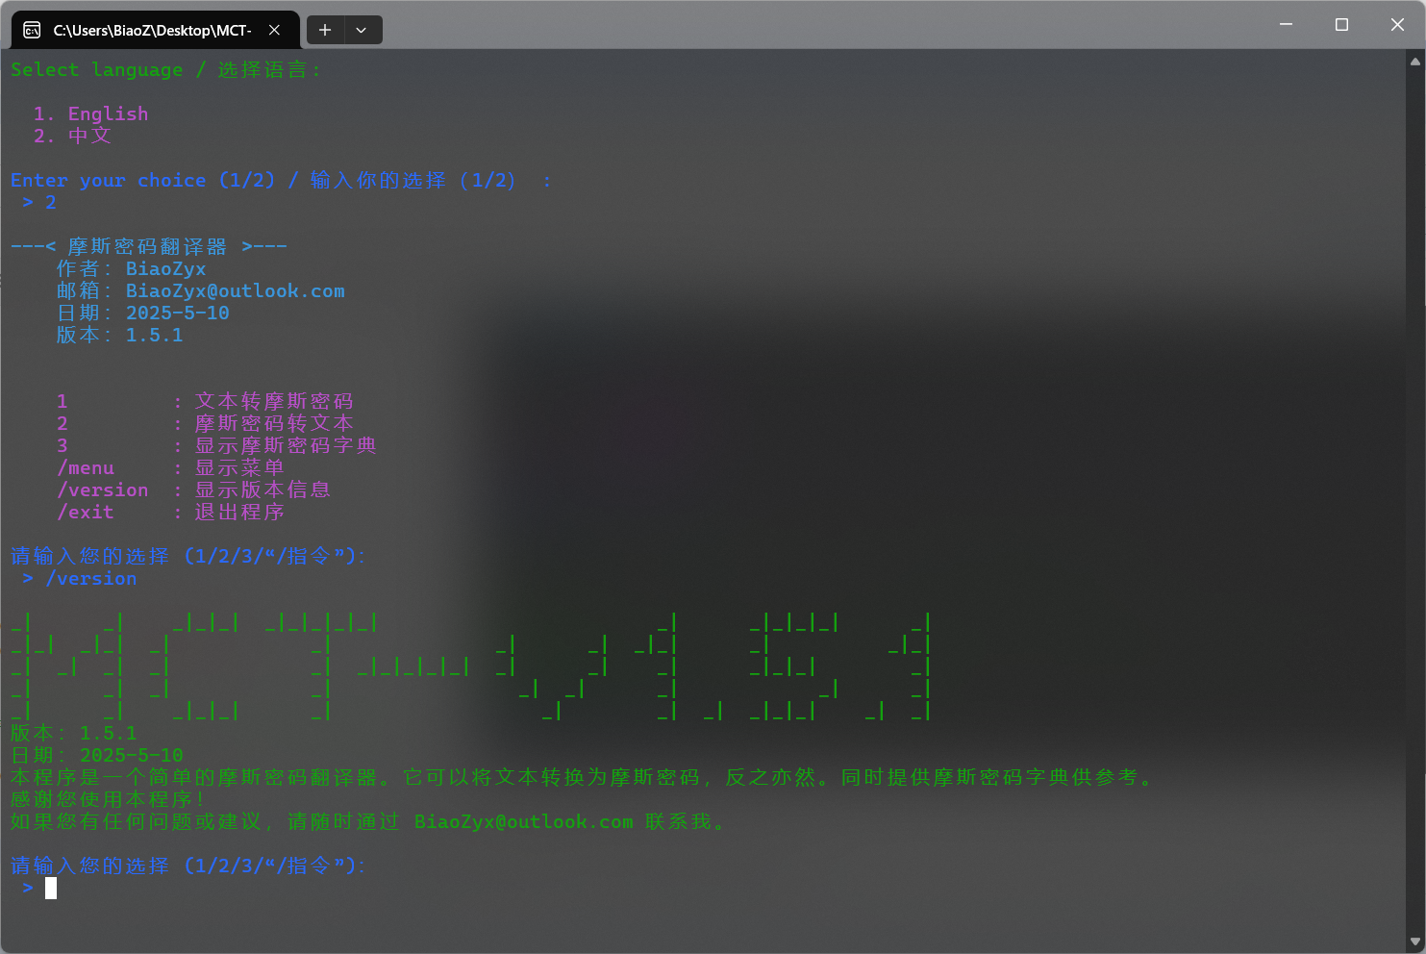Click the program description line starting '本程序是一个简单的'

[x=583, y=777]
